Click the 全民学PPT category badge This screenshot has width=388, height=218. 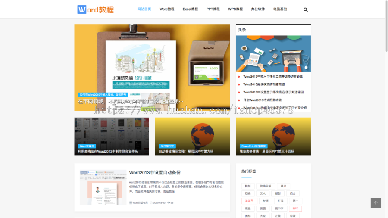167,146
